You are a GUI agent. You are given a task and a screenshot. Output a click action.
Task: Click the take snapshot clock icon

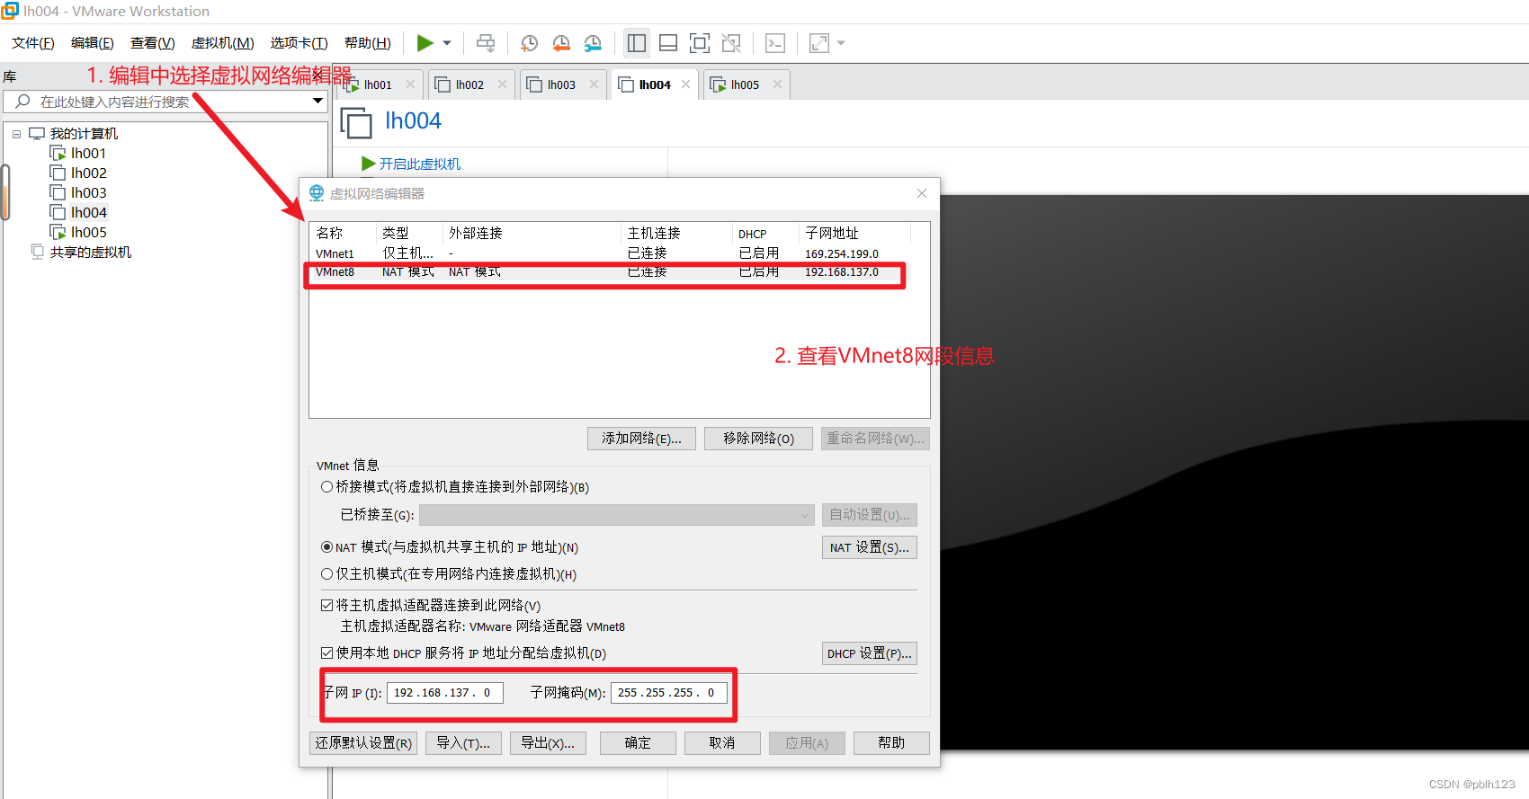[530, 43]
